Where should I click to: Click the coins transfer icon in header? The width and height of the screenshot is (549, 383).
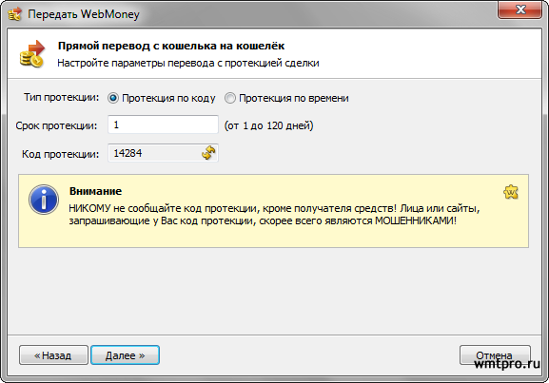[x=31, y=54]
